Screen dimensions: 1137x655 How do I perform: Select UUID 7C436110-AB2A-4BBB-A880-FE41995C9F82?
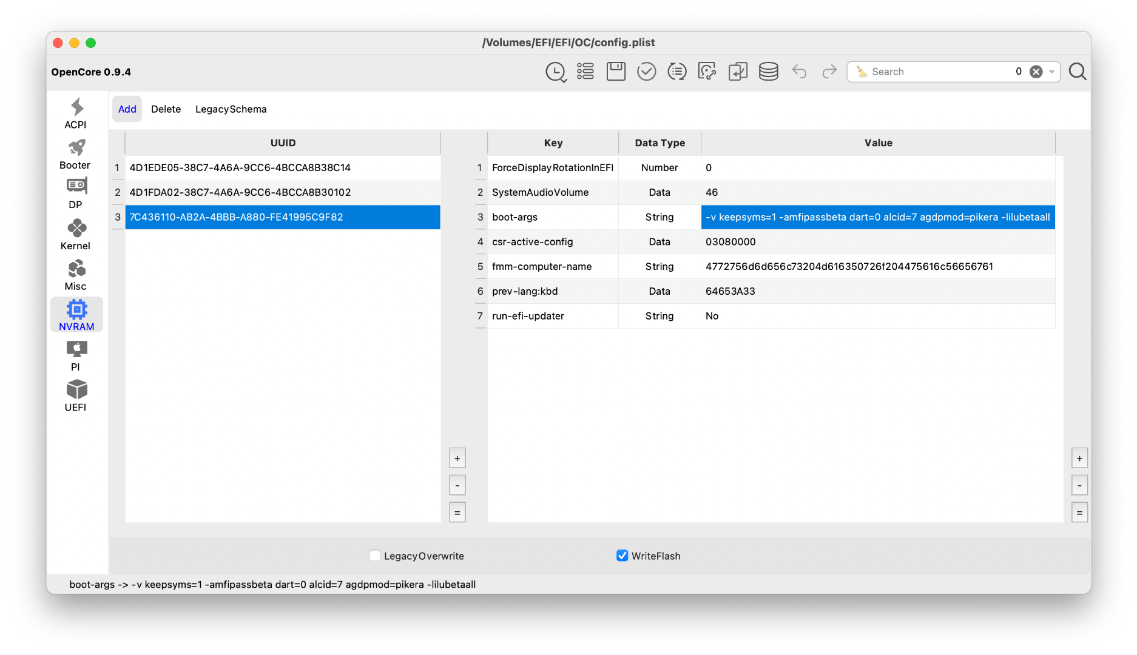coord(283,217)
